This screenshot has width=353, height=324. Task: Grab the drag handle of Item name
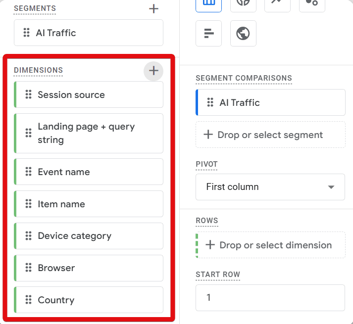[28, 204]
